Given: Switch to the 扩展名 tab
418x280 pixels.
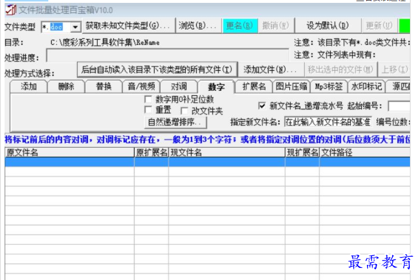Looking at the screenshot, I should click(x=254, y=87).
